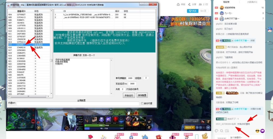
Task: Click the minimap in the game stream
Action: (21, 120)
